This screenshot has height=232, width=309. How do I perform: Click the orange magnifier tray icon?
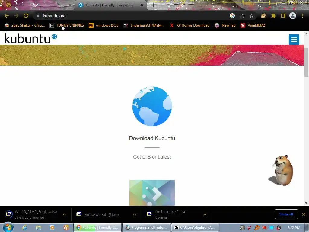click(257, 228)
